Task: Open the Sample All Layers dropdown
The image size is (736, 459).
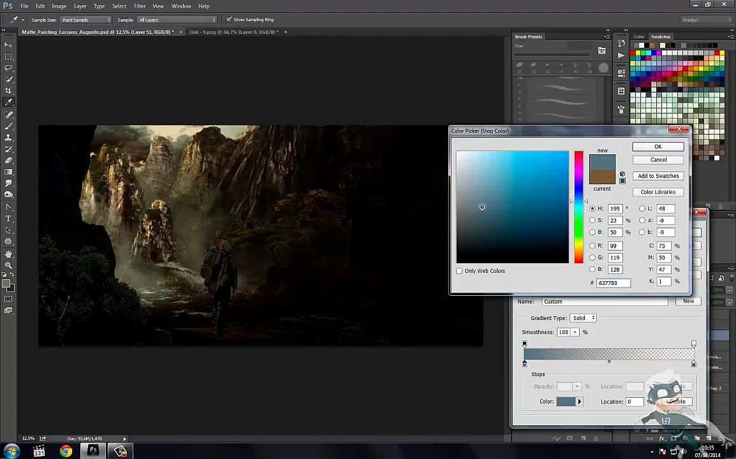Action: [x=177, y=20]
